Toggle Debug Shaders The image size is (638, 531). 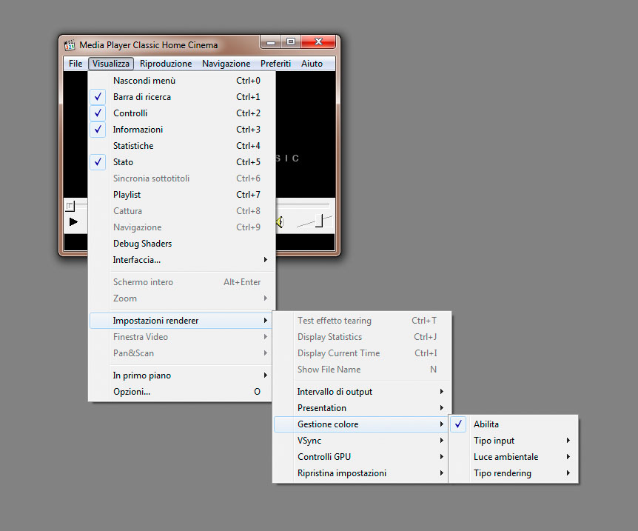[x=182, y=244]
